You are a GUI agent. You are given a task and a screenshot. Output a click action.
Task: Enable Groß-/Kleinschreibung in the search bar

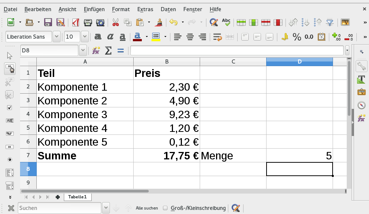click(165, 208)
